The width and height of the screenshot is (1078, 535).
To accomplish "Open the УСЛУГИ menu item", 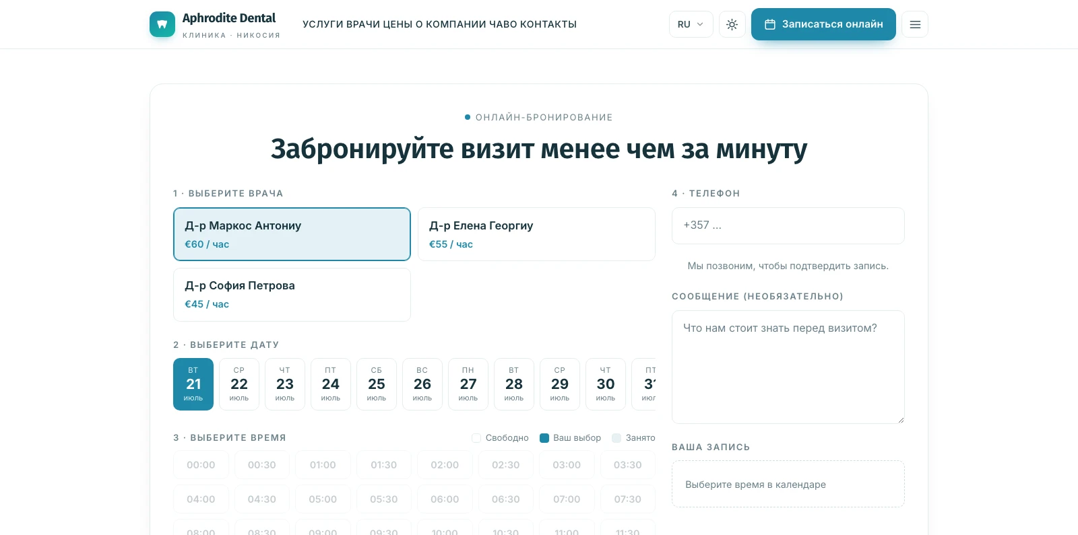I will point(323,24).
